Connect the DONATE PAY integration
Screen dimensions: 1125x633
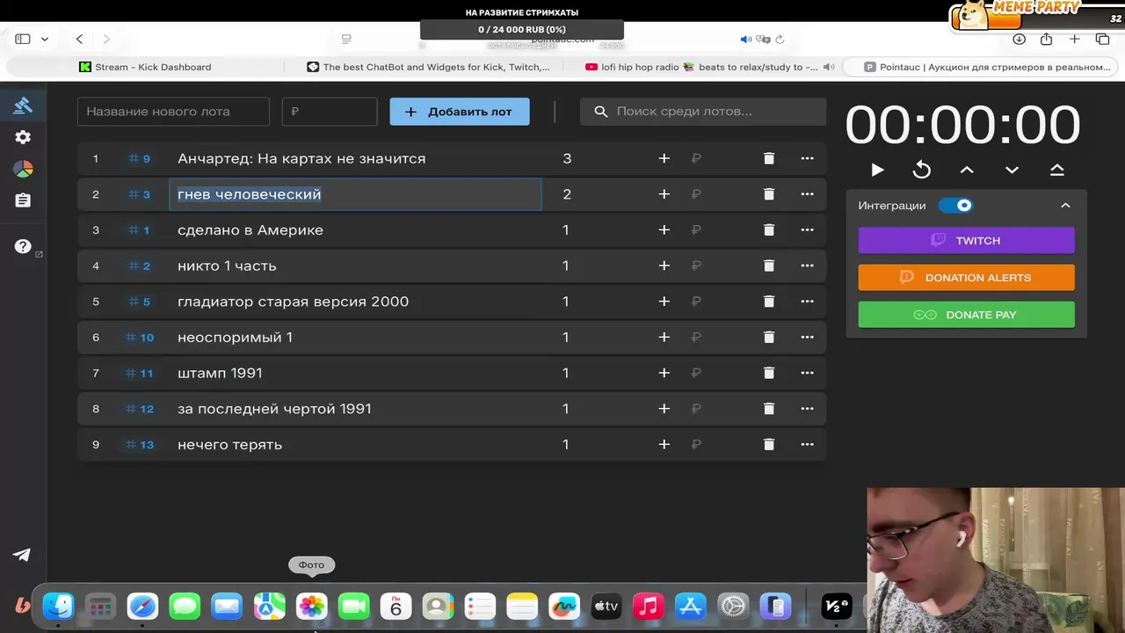point(966,315)
